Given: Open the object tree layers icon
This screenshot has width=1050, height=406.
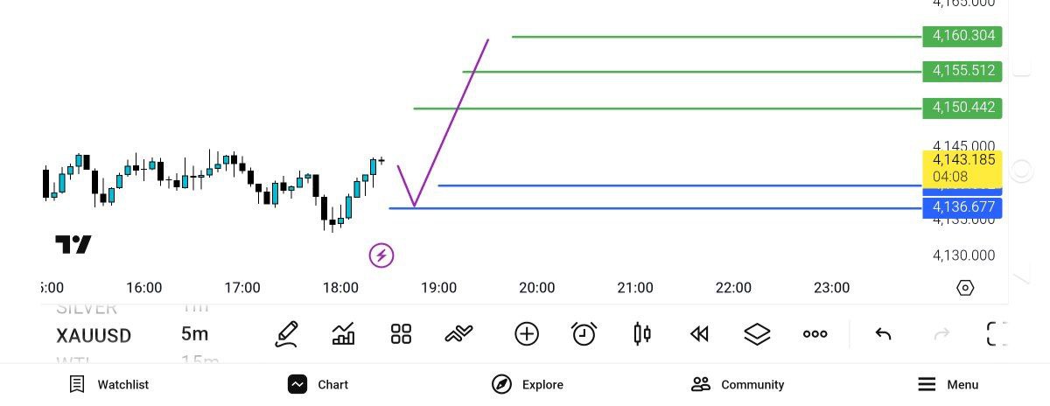Looking at the screenshot, I should (757, 333).
